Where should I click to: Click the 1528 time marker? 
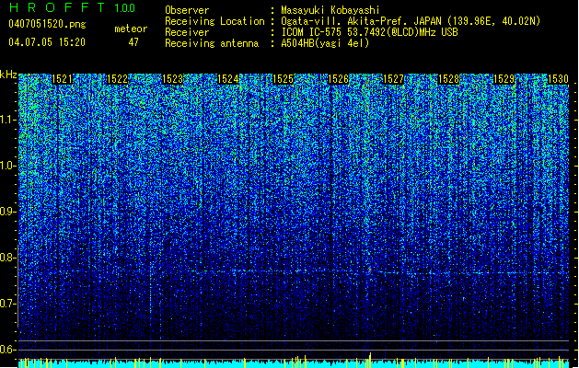coord(448,79)
